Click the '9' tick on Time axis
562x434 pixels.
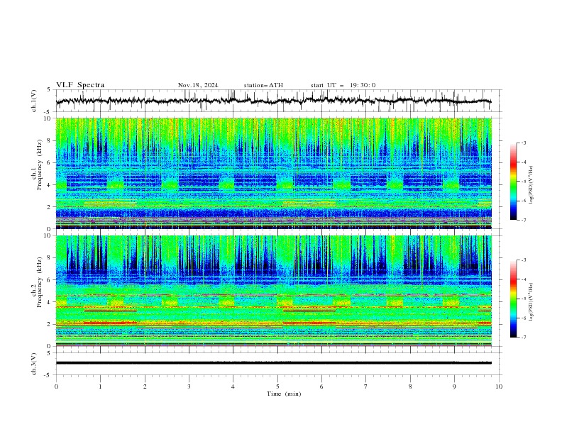pos(454,386)
